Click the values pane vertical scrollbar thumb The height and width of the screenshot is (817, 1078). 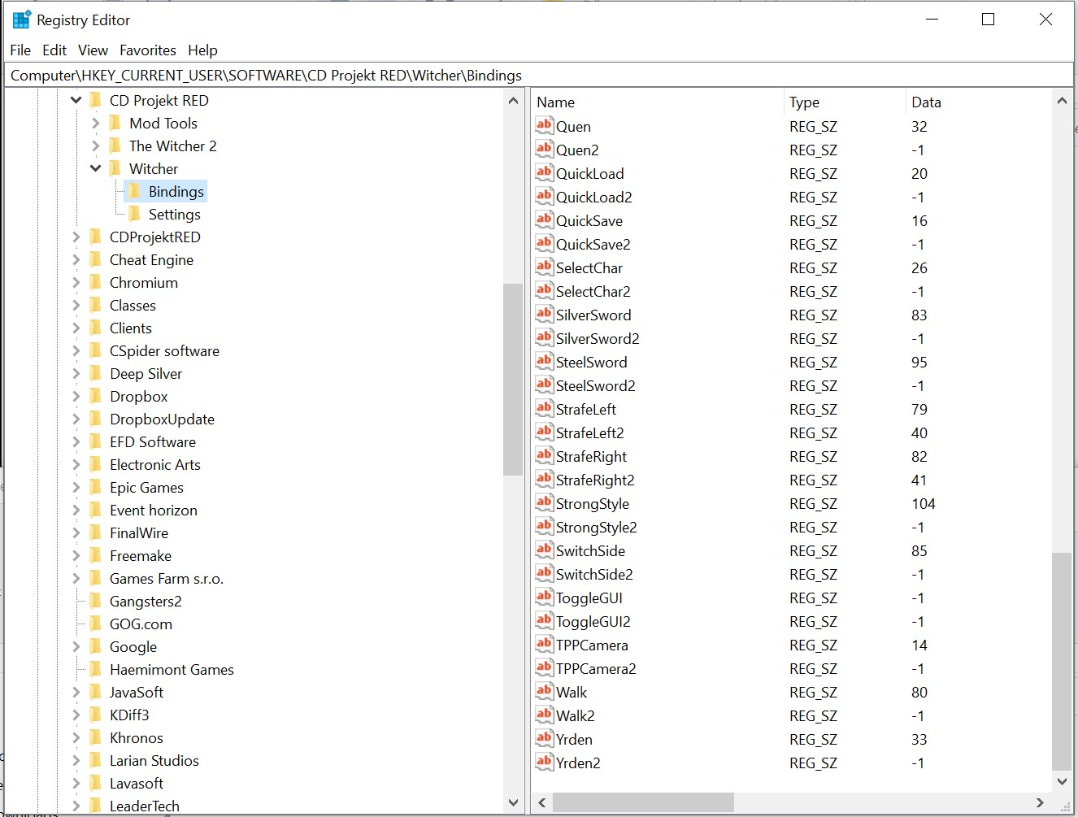[x=1062, y=661]
